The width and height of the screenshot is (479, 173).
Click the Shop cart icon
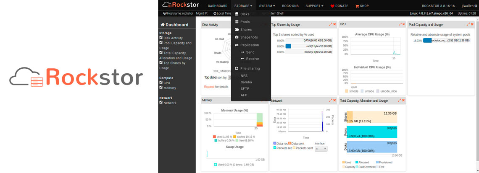click(x=357, y=6)
